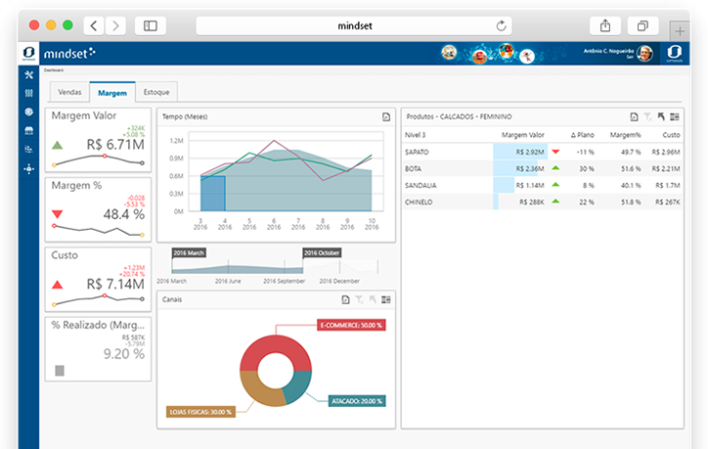Click the first round badge in header banner

click(x=449, y=53)
